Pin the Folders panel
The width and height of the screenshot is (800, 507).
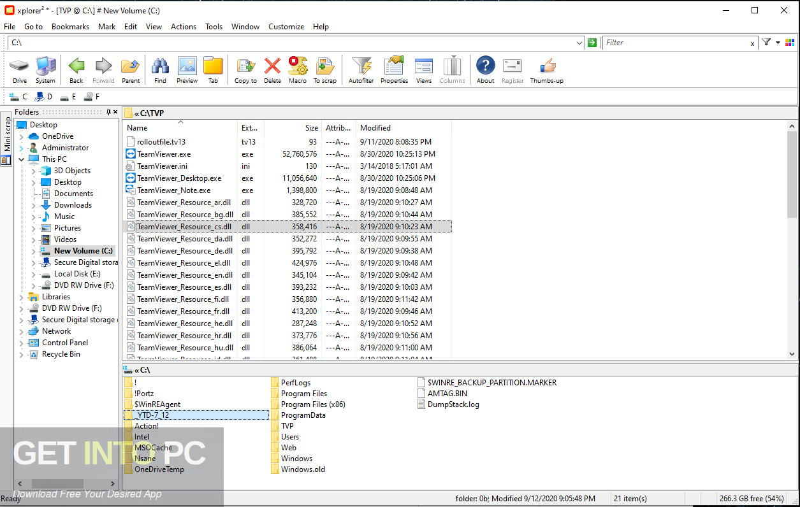108,112
